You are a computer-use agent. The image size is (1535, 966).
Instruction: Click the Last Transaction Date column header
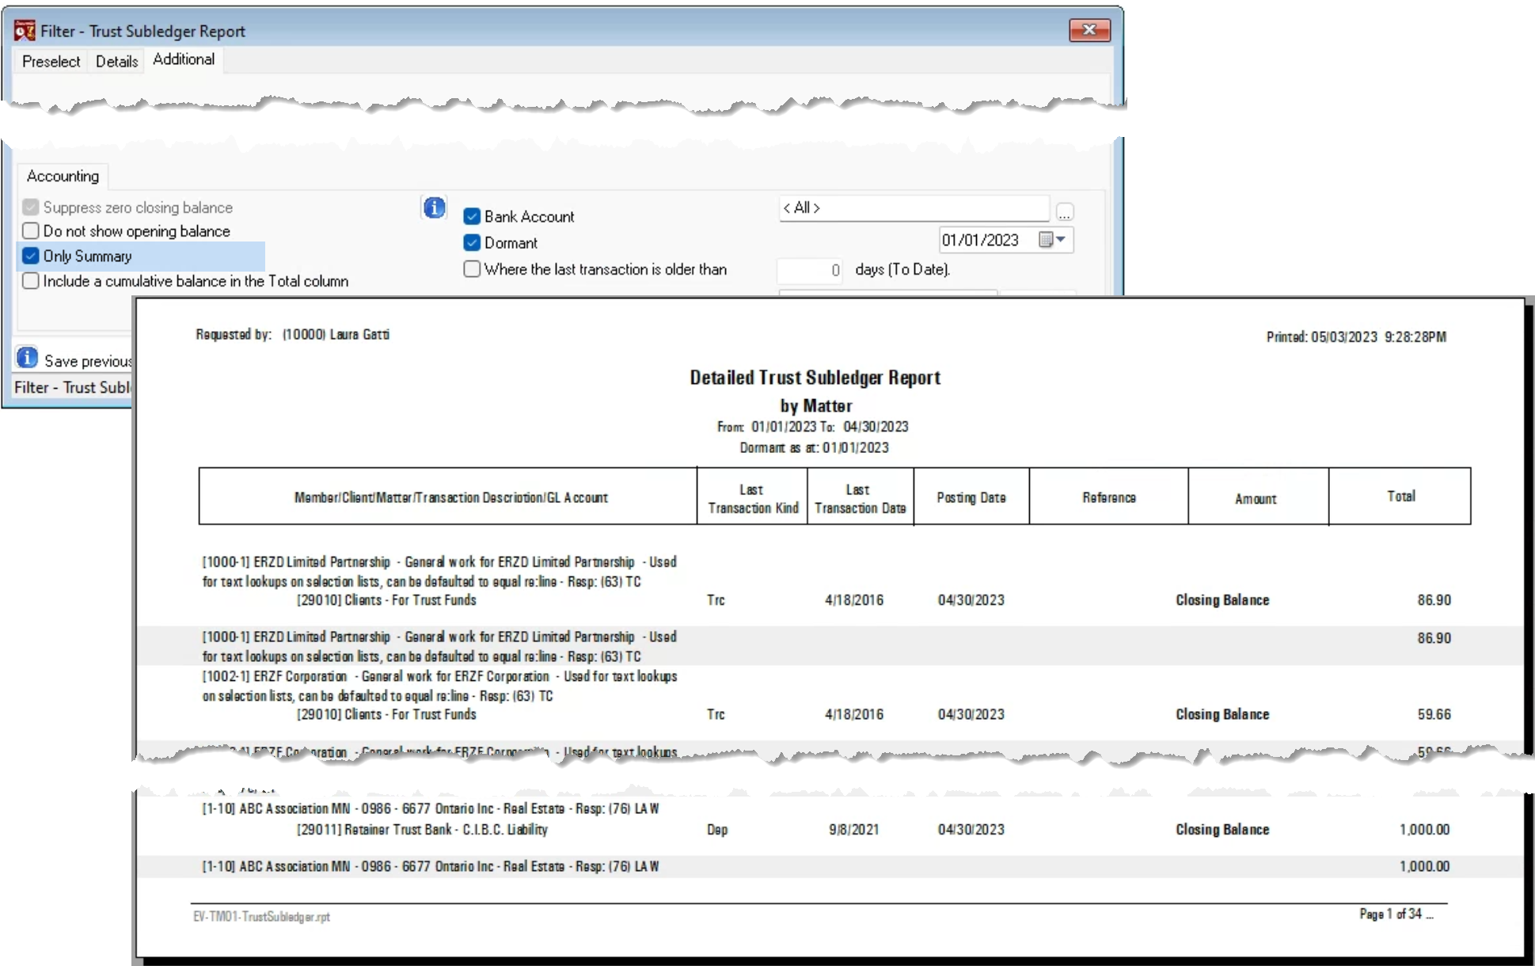860,498
